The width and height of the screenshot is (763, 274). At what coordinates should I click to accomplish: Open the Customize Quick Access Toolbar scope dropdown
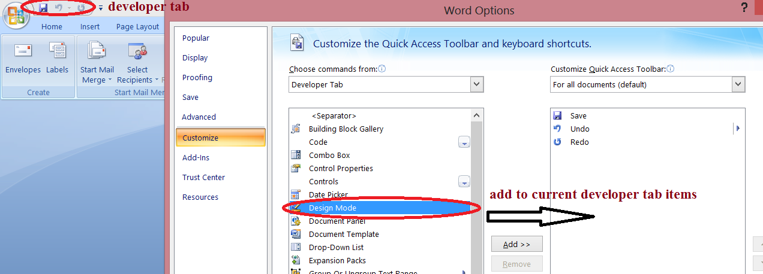(x=648, y=84)
